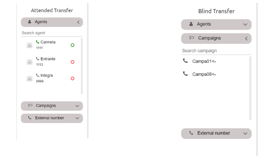
Task: Click the campaign list vertical scrollbar
Action: 250,88
